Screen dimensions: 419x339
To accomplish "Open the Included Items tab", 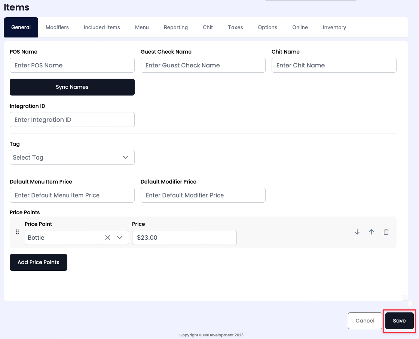I will tap(102, 27).
